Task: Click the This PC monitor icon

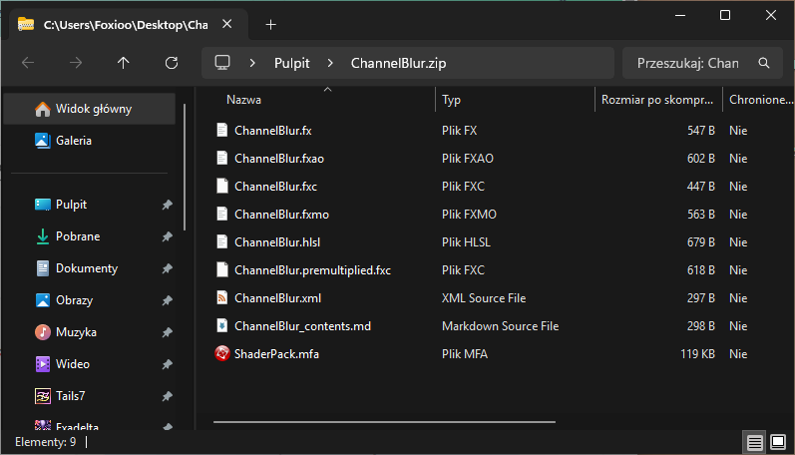Action: [222, 63]
